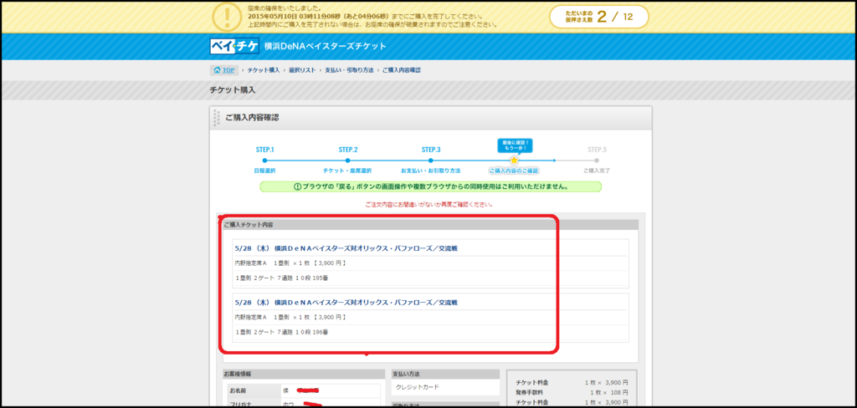Click the STEP.1 label
The height and width of the screenshot is (408, 857).
[x=264, y=150]
